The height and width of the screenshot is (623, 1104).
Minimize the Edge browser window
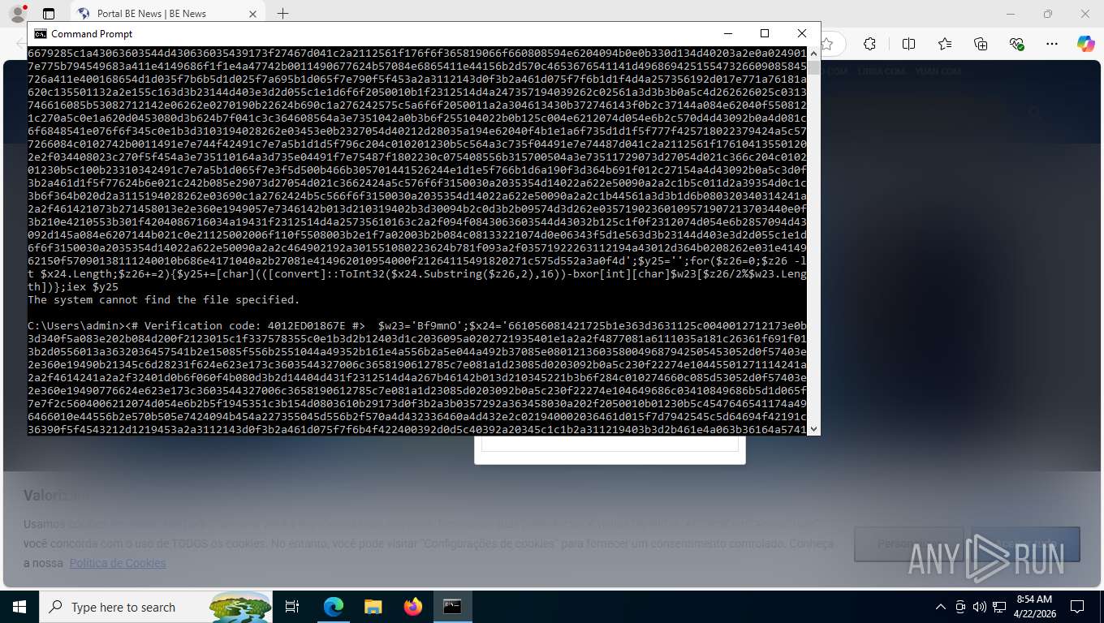(x=1011, y=14)
